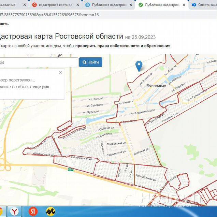
Task: Open the Chrome icon in taskbar
Action: click(1, 212)
